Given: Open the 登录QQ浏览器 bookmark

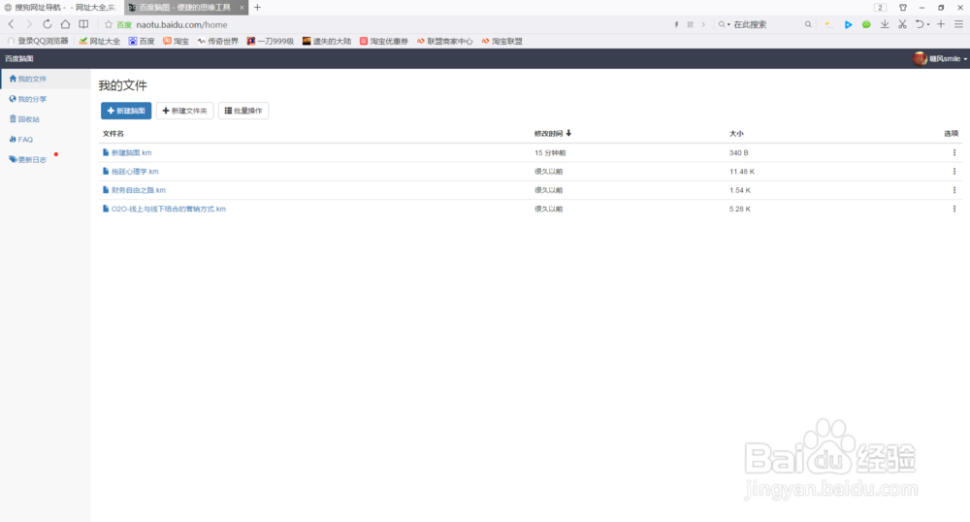Looking at the screenshot, I should [x=39, y=41].
